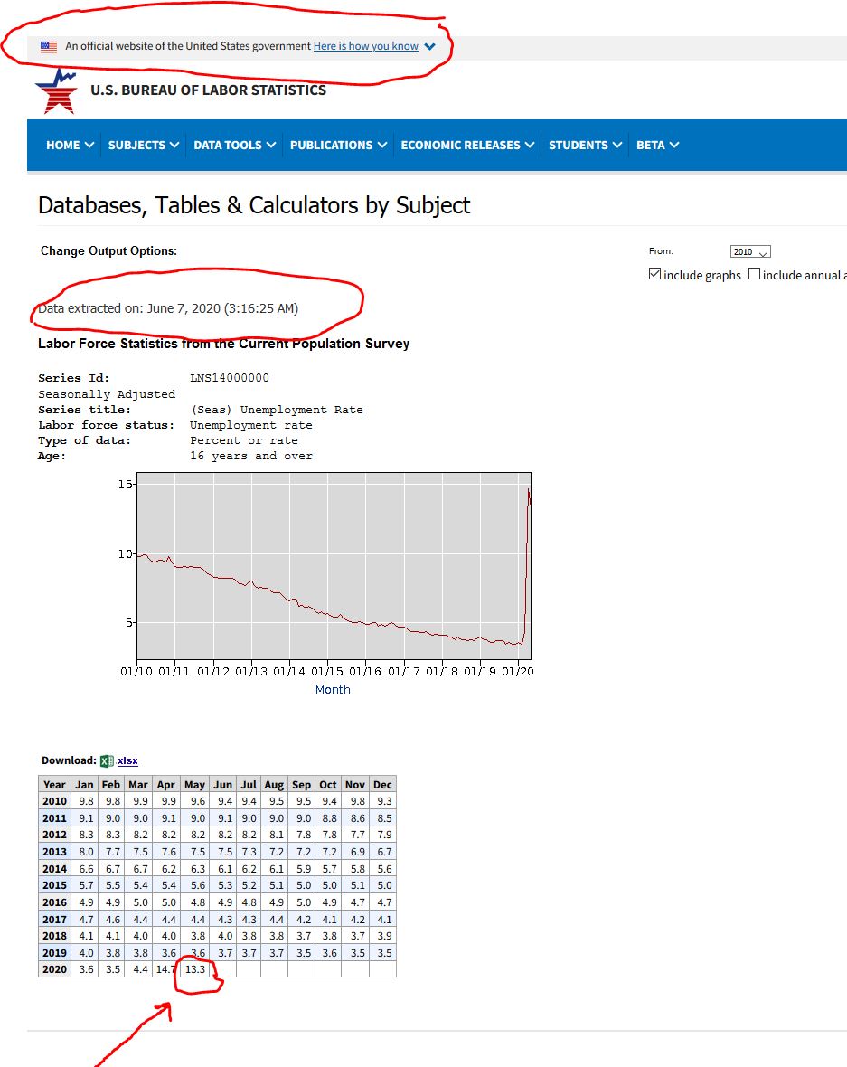Uncheck the 'include graphs' checkbox

(654, 274)
